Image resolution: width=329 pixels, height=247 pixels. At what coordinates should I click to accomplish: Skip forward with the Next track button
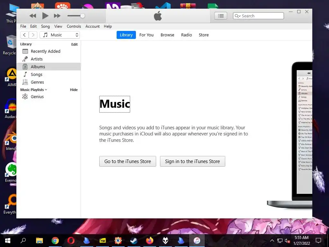[x=57, y=16]
